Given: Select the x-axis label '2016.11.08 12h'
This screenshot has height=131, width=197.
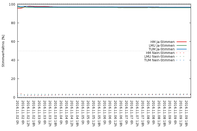Looking at the screenshot, I should (x=159, y=113).
